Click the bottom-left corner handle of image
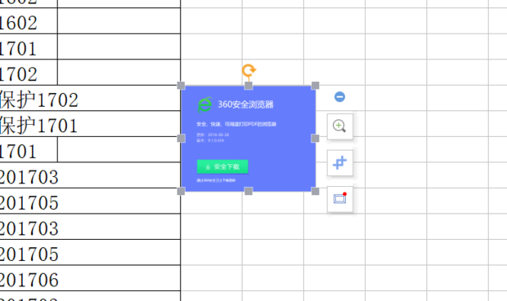This screenshot has width=507, height=301. click(x=181, y=191)
